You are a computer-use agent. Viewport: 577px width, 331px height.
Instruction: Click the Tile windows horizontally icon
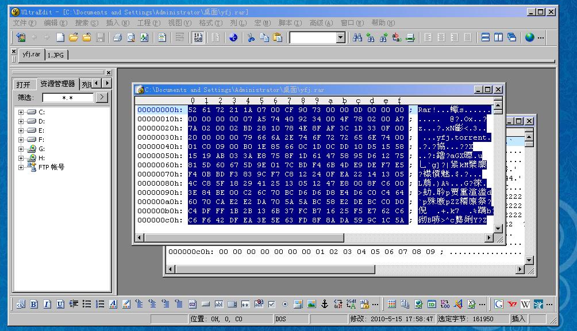[486, 37]
